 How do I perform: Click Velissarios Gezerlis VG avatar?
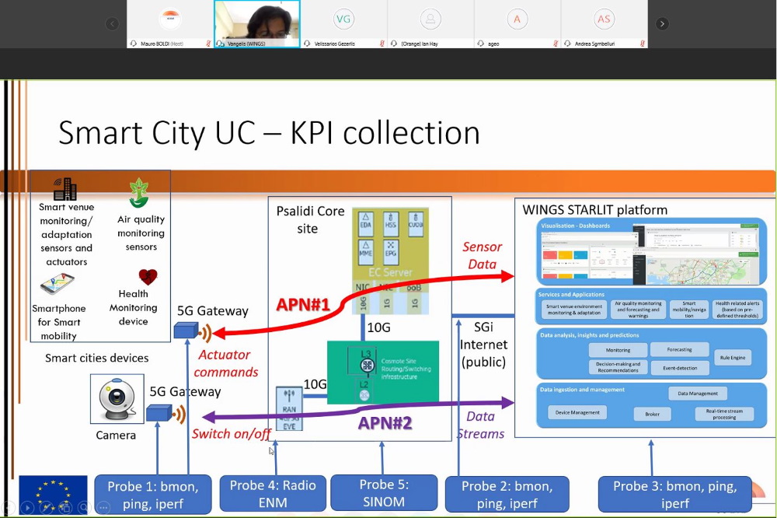(343, 19)
